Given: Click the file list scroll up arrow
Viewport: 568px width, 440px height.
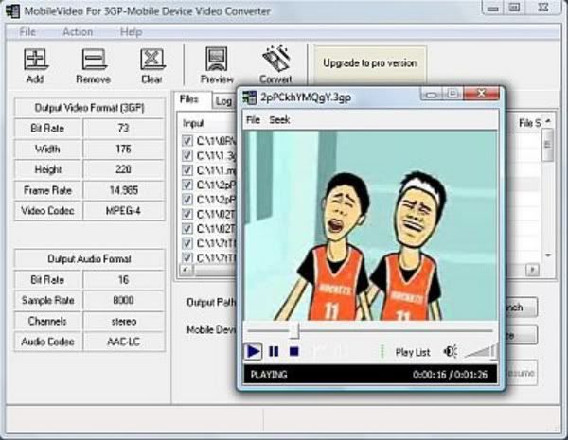Looking at the screenshot, I should pyautogui.click(x=548, y=122).
